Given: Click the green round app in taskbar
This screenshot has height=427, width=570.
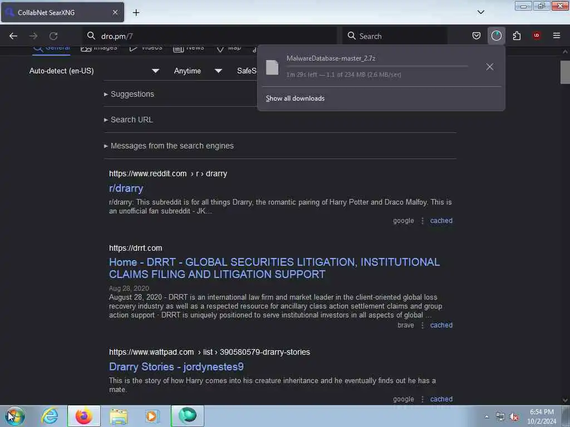Looking at the screenshot, I should pos(188,416).
